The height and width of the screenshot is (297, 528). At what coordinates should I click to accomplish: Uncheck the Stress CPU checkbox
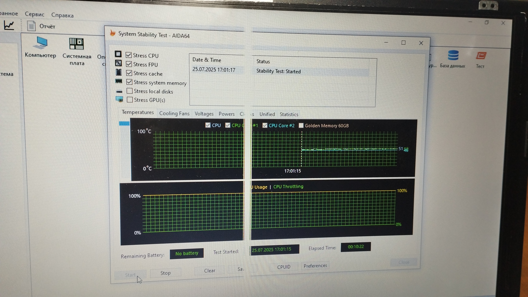(128, 55)
